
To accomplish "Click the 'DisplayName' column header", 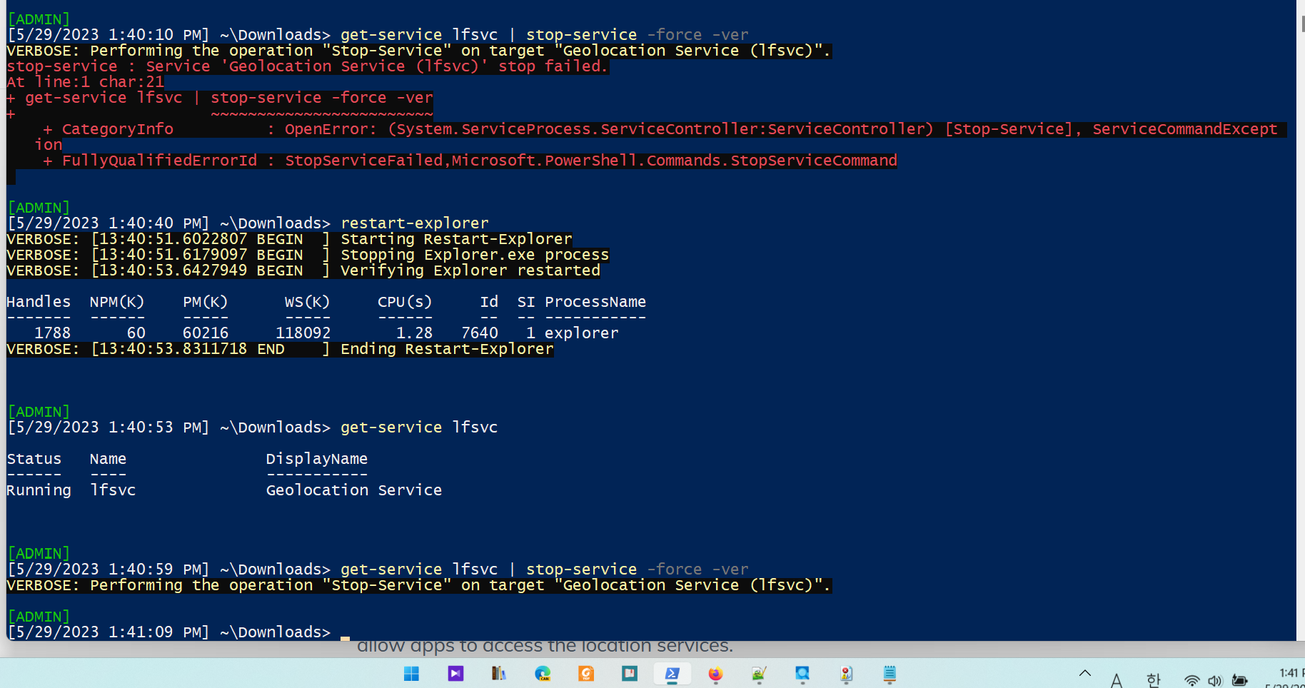I will 317,459.
